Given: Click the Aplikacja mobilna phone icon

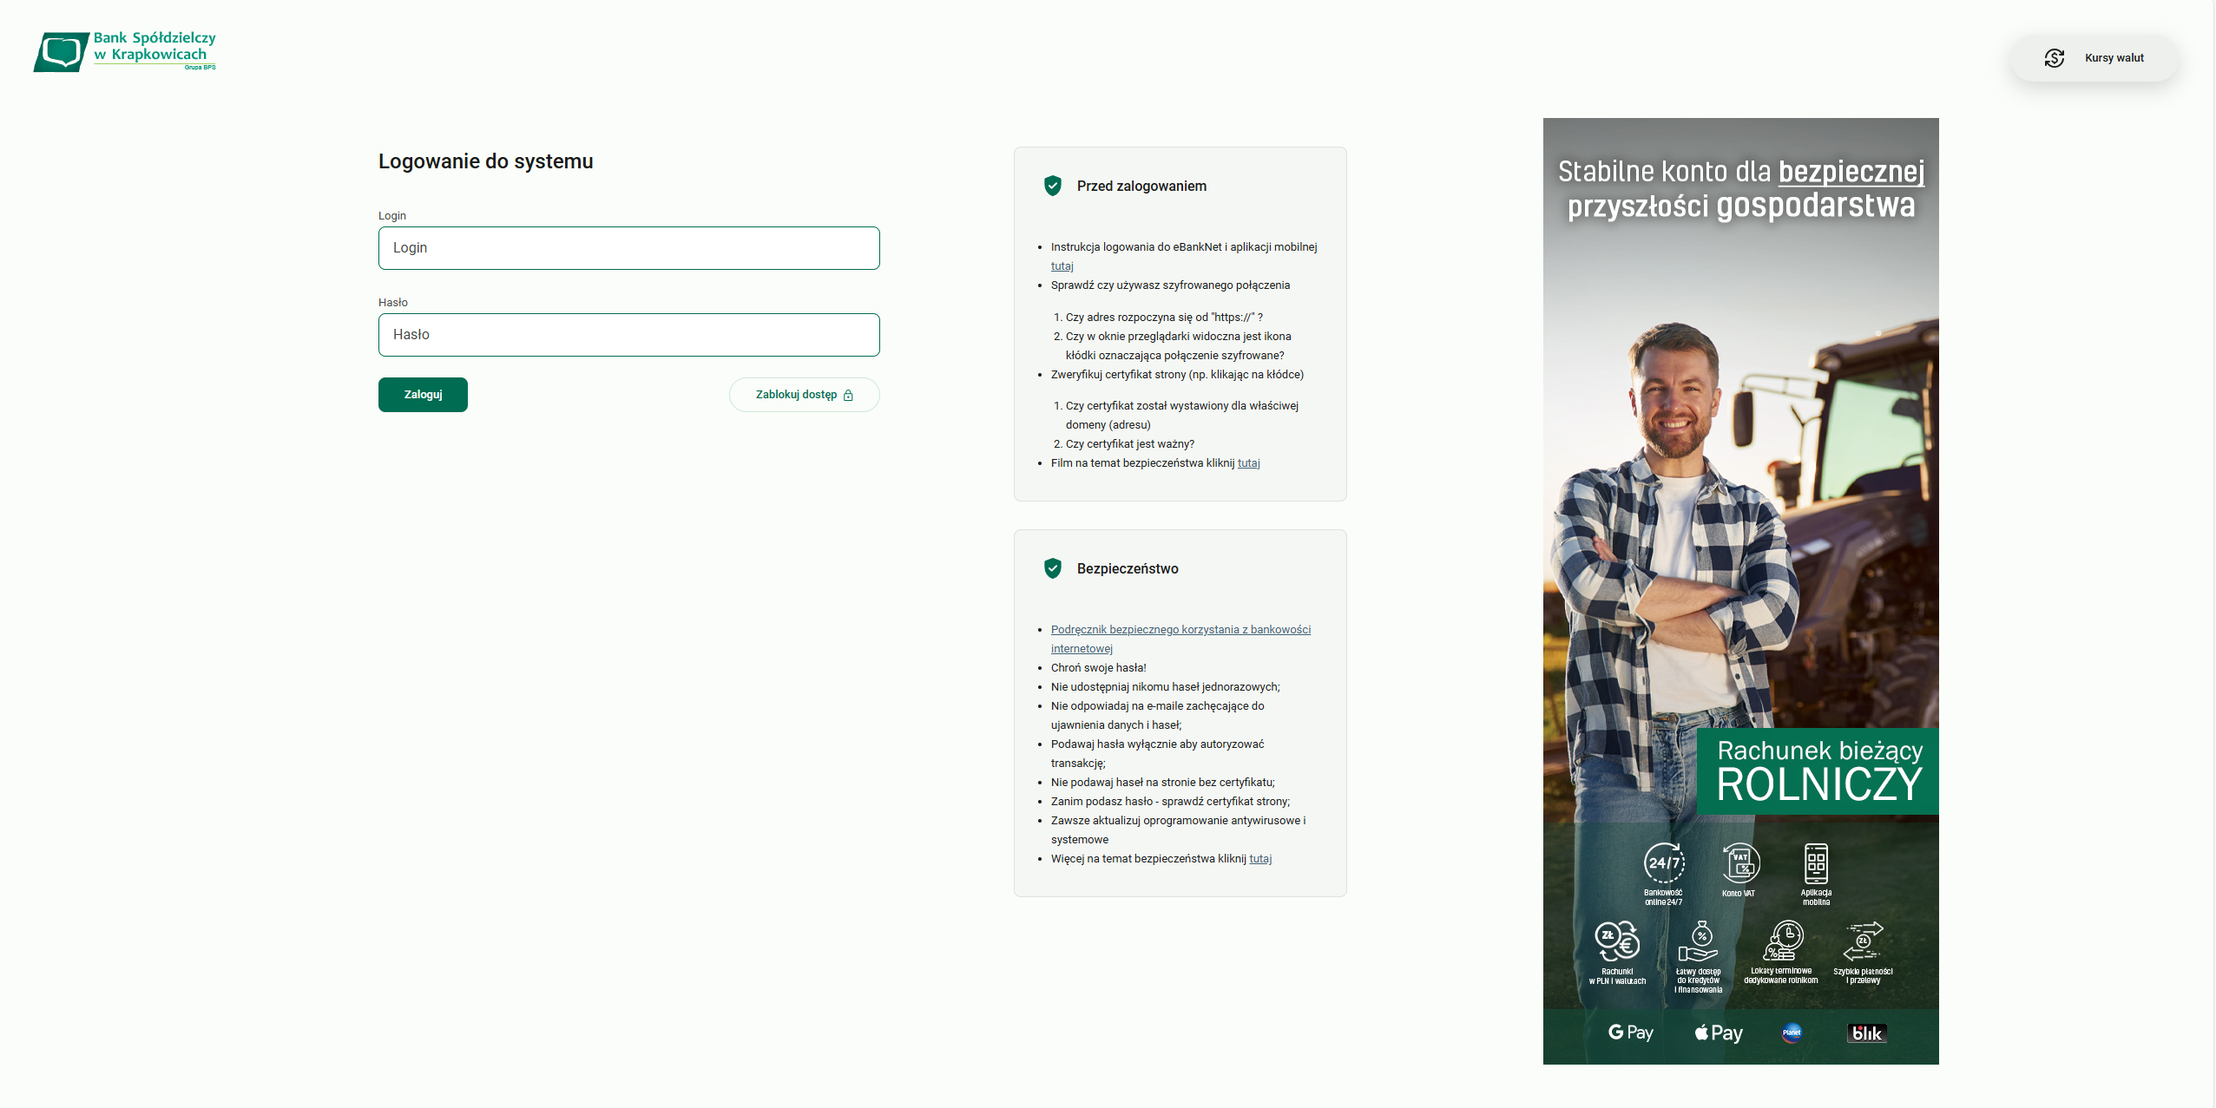Looking at the screenshot, I should coord(1817,863).
